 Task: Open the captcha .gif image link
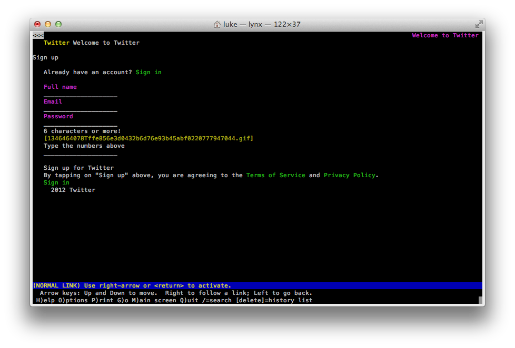148,139
